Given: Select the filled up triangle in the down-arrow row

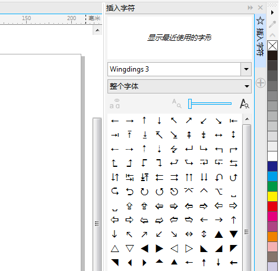Looking at the screenshot, I should [218, 234].
